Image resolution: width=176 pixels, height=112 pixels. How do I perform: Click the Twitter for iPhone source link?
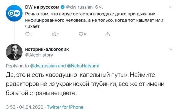click(65, 107)
